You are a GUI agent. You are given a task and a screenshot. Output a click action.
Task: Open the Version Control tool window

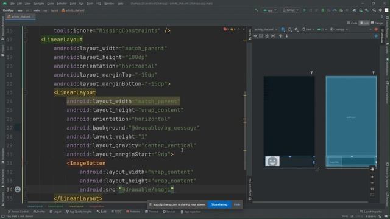18,212
